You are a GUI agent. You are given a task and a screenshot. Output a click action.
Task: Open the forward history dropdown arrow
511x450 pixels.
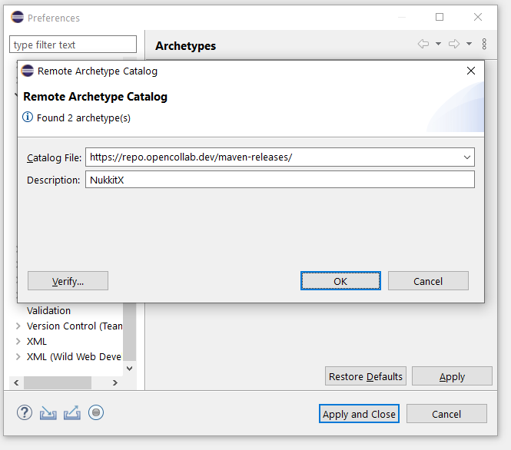tap(469, 45)
